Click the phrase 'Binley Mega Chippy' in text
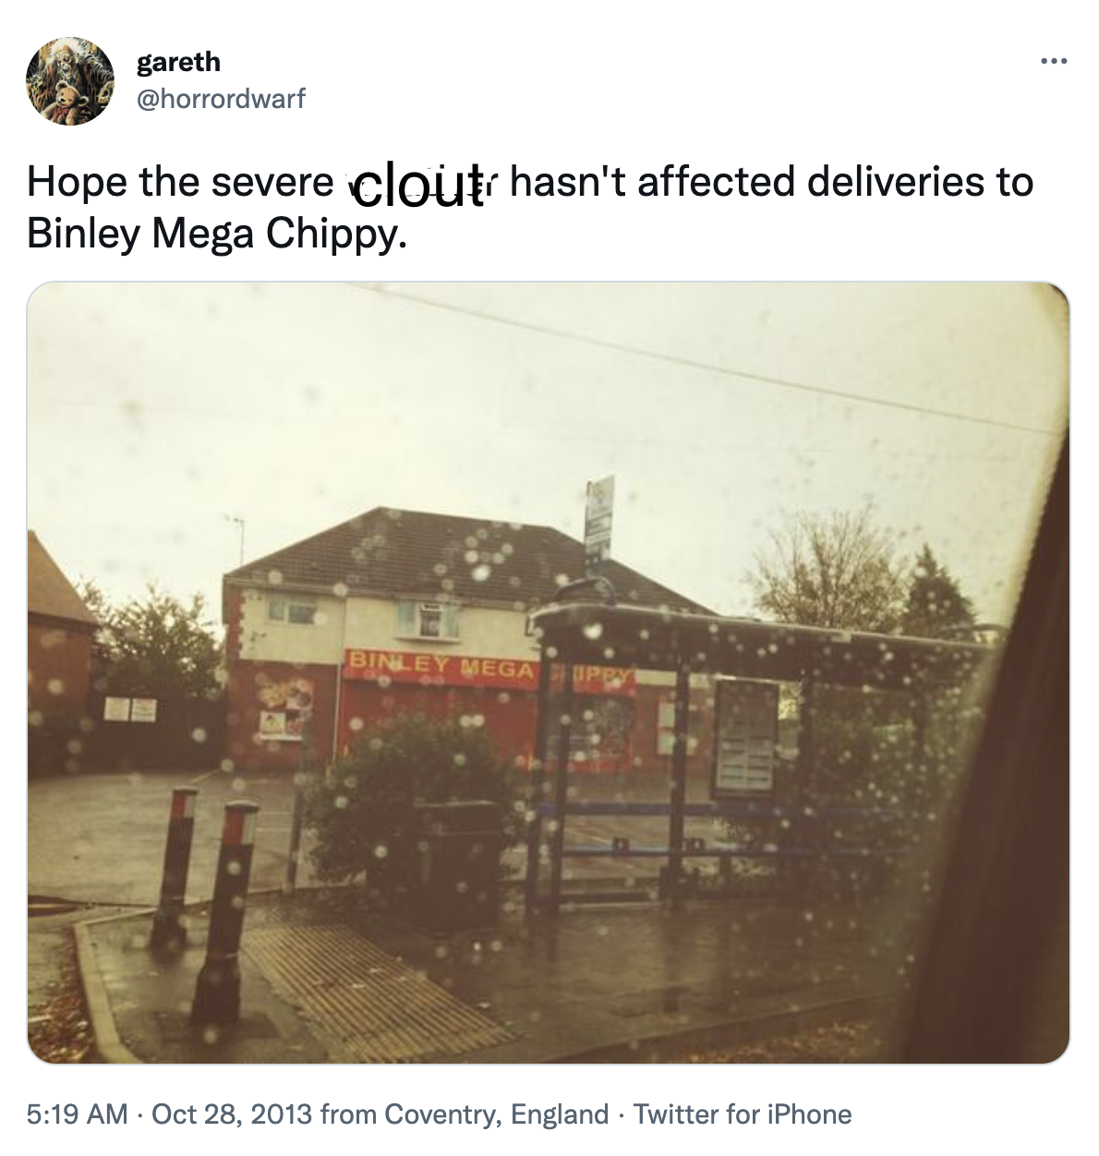This screenshot has width=1099, height=1156. click(x=216, y=233)
